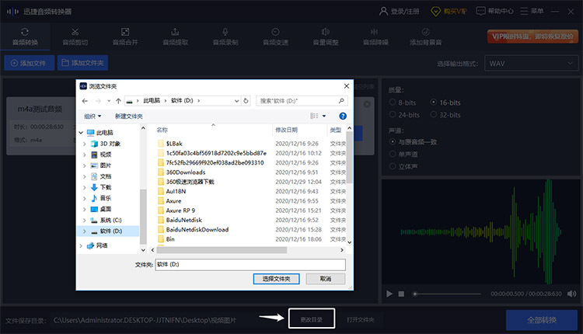The height and width of the screenshot is (334, 583).
Task: Collapse the 此电脑 tree node
Action: (81, 133)
